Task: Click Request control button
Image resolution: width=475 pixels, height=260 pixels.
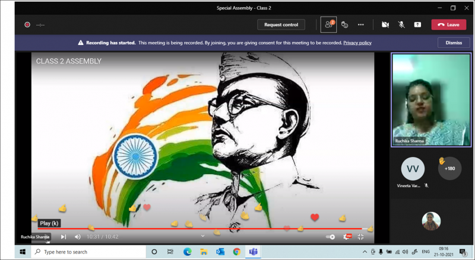Action: pos(281,25)
